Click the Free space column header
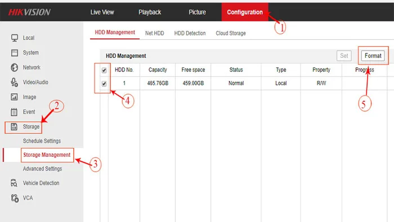394x222 pixels. (193, 70)
